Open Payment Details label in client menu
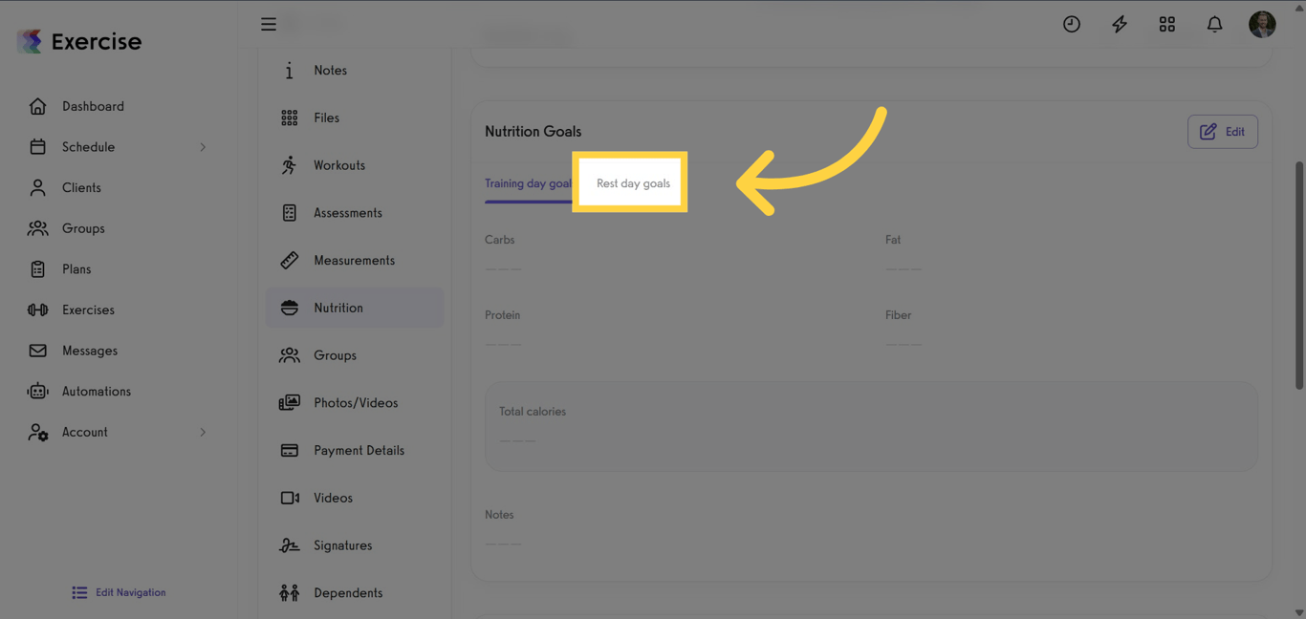Screen dimensions: 1306x619 359,450
